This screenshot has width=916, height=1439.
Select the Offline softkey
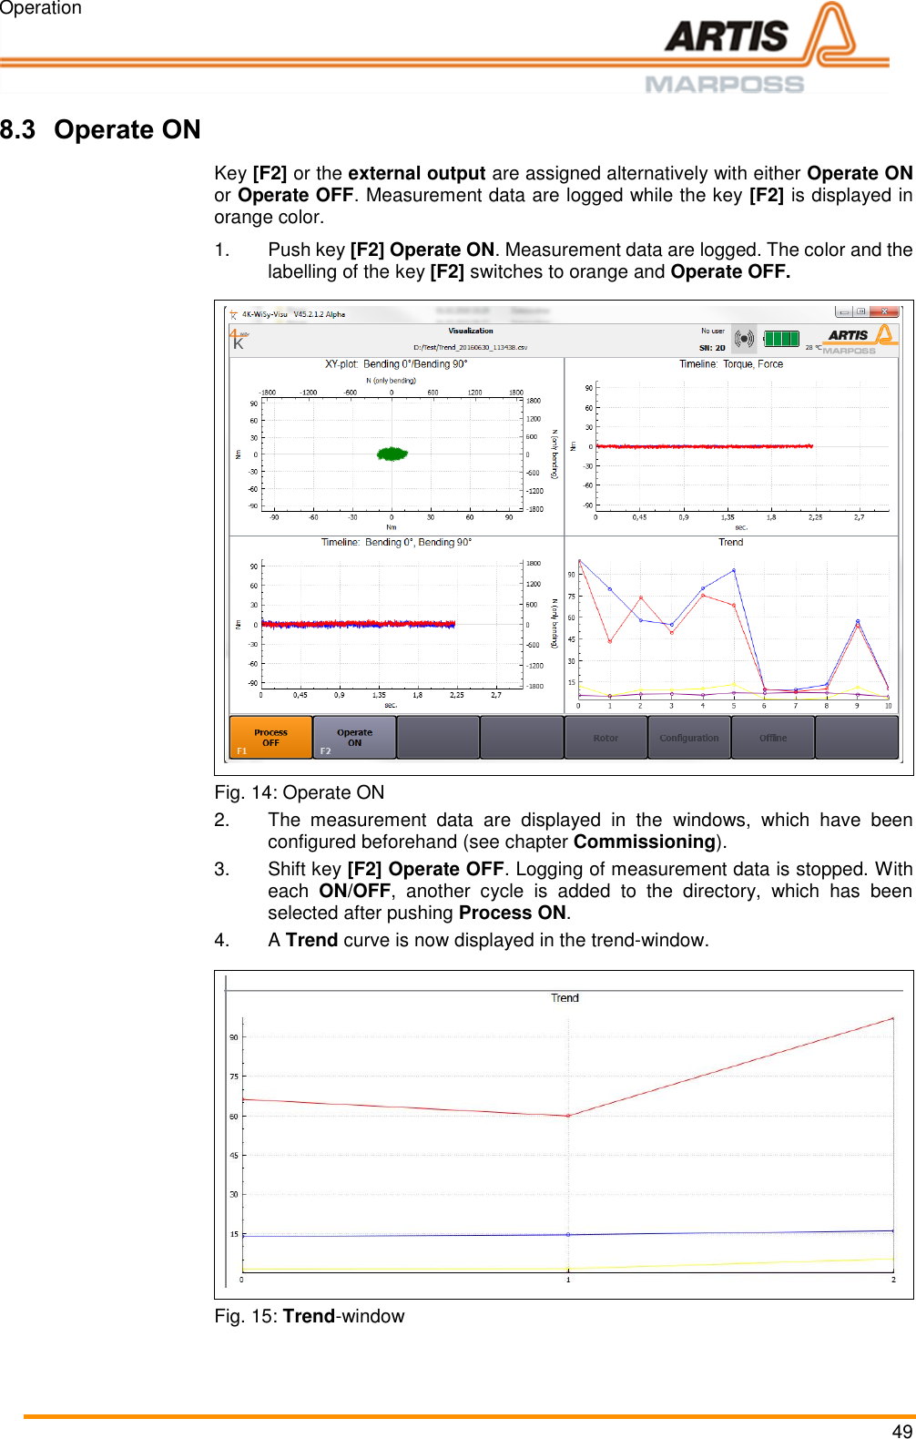tap(773, 737)
